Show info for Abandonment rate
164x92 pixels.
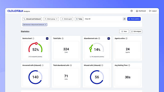tap(99, 38)
